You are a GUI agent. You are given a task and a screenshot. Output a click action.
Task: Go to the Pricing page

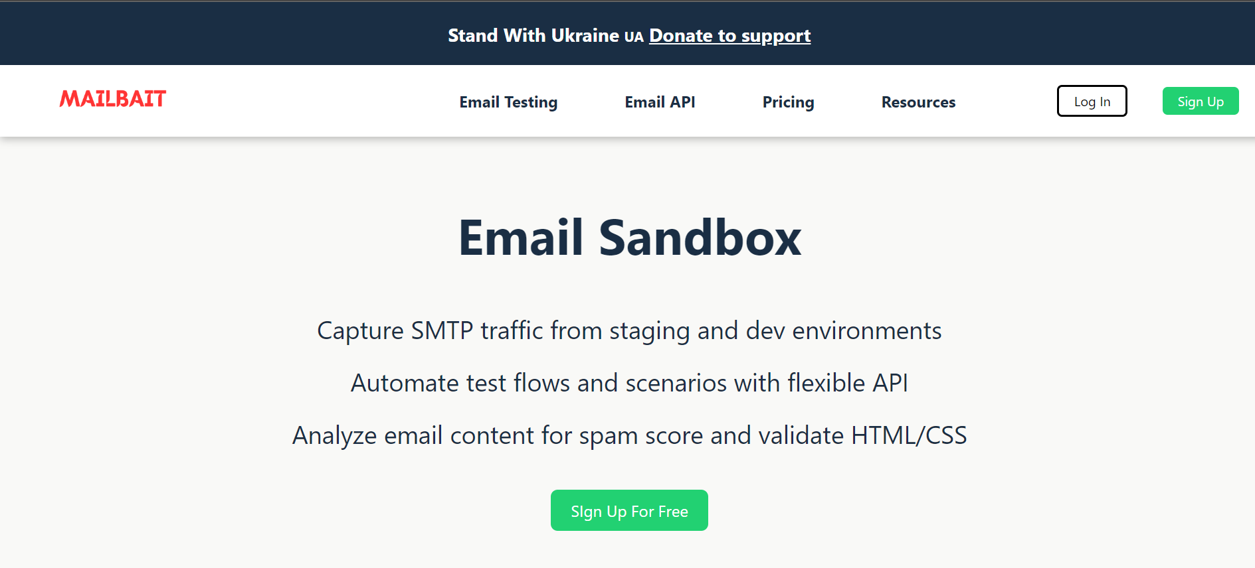[788, 102]
